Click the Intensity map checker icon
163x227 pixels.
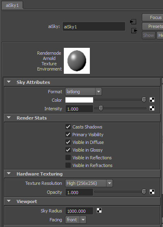pos(152,108)
